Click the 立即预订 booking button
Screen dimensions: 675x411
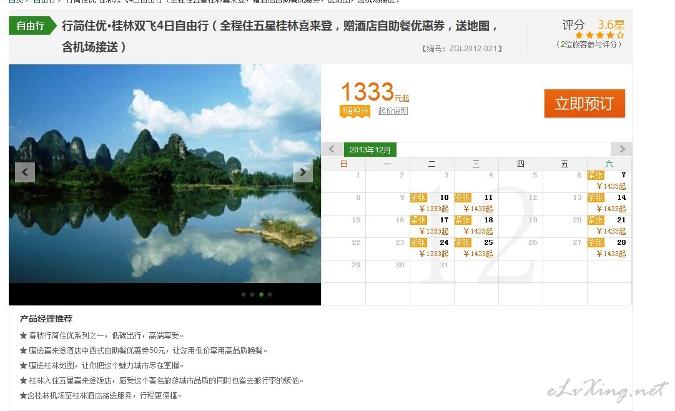pos(584,104)
